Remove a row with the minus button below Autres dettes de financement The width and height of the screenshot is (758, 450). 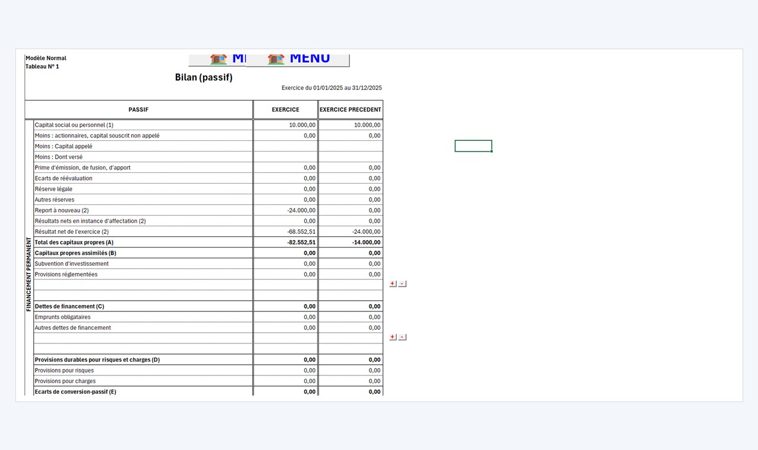pyautogui.click(x=402, y=337)
